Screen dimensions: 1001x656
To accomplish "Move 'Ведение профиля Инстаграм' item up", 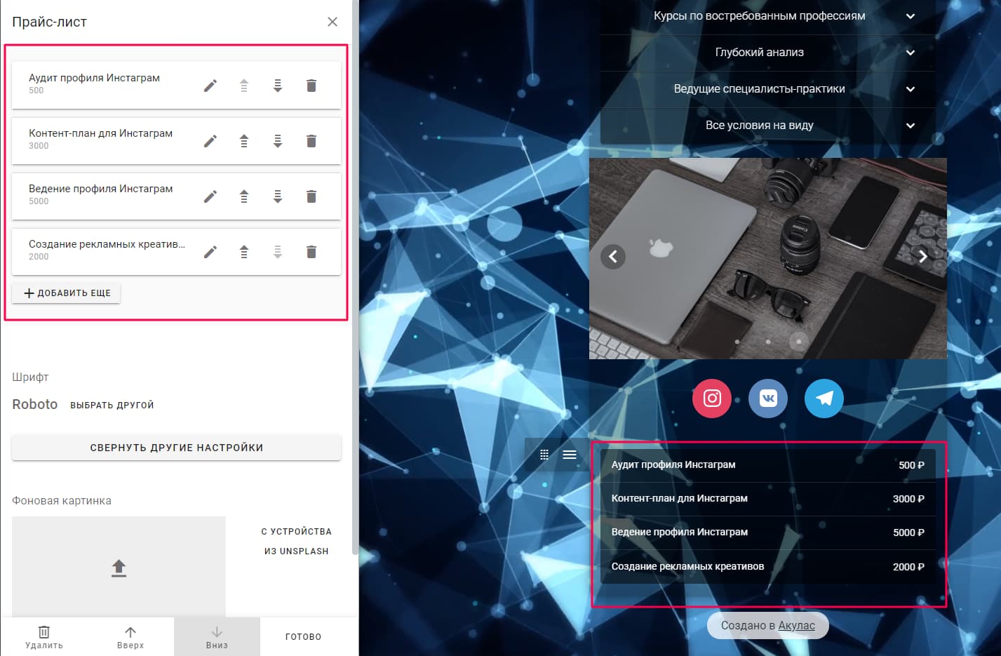I will 244,196.
